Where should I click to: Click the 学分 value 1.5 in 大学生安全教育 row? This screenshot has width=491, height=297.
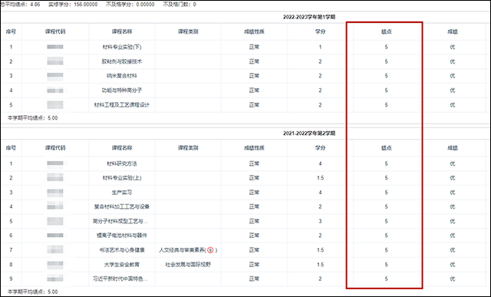320,265
